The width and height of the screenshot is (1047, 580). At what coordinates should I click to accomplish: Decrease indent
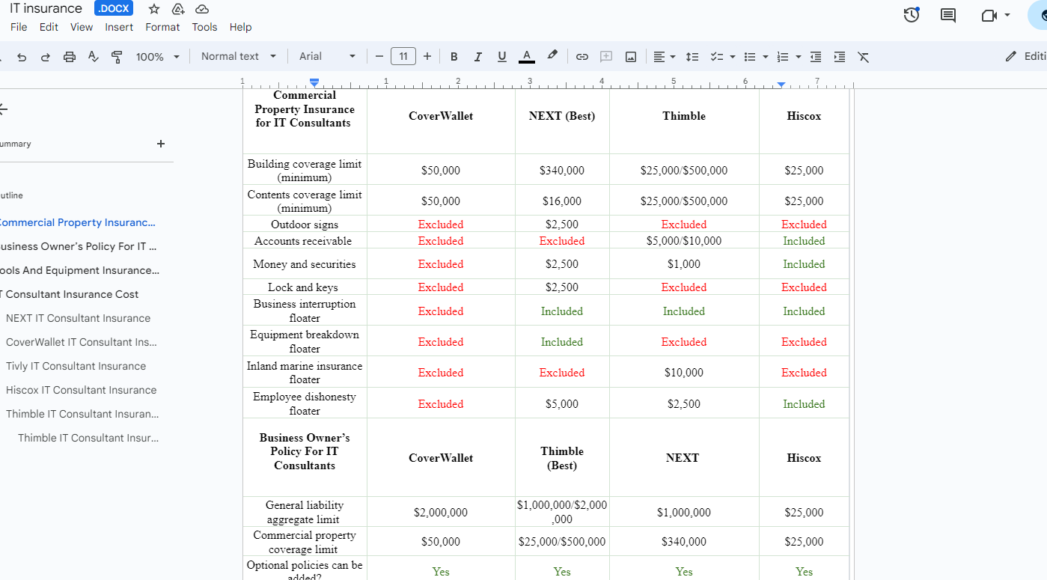[x=816, y=57]
